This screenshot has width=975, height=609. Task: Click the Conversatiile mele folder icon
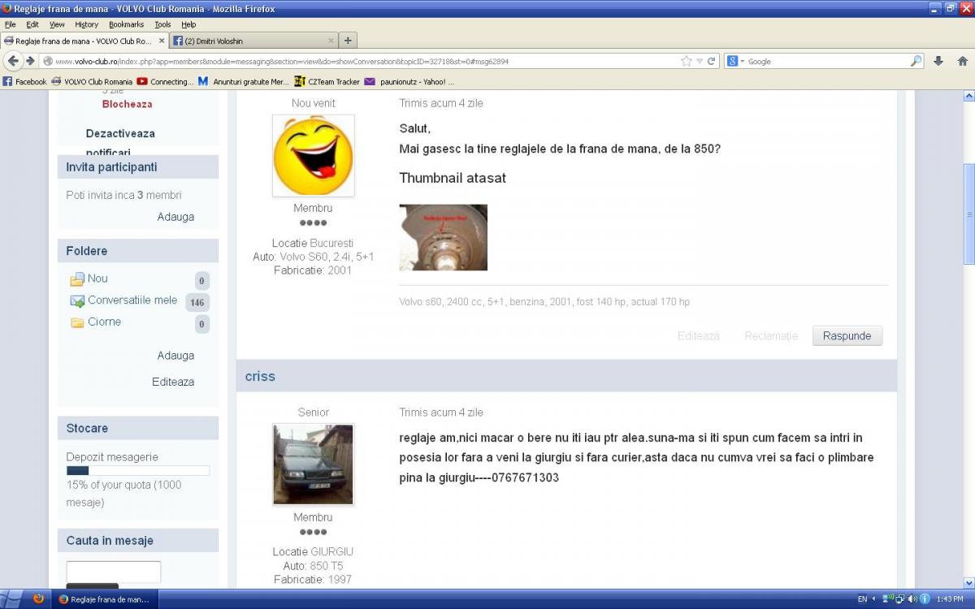77,301
